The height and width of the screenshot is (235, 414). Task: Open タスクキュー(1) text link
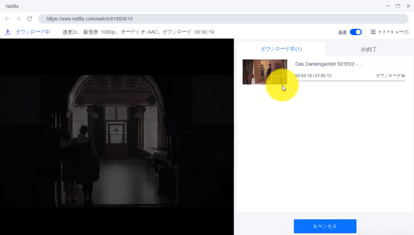[393, 32]
